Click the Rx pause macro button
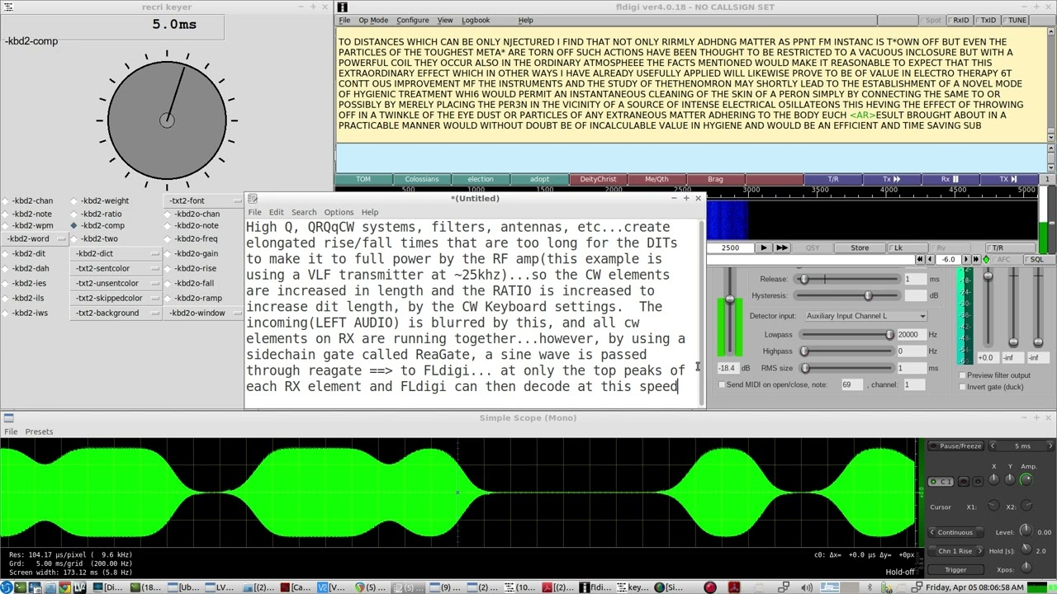1057x594 pixels. pyautogui.click(x=950, y=179)
